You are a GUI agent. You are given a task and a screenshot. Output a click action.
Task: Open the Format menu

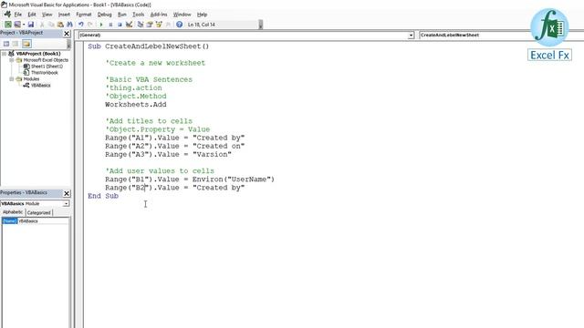coord(83,15)
